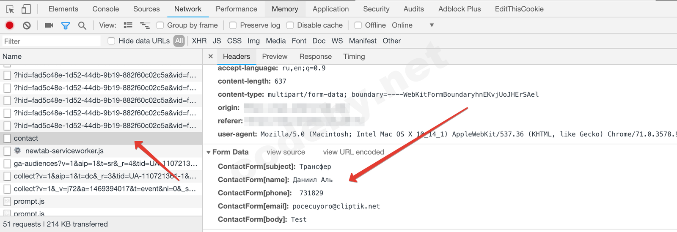Check the Disable cache option
677x232 pixels.
click(290, 25)
